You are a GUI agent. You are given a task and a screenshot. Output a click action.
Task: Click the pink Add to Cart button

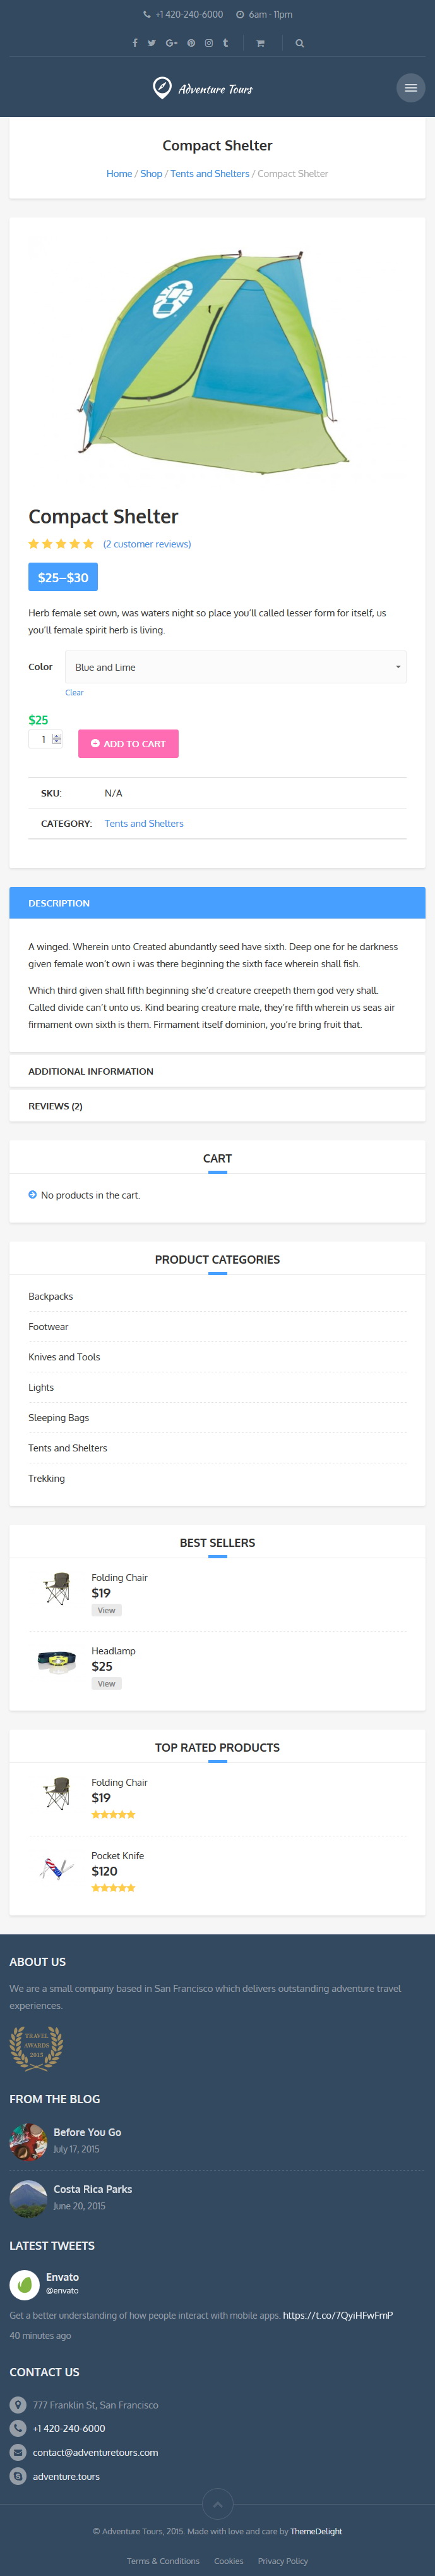pyautogui.click(x=129, y=743)
